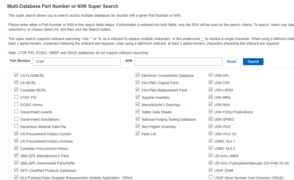Uncheck the USN NHA checkbox

pyautogui.click(x=210, y=104)
